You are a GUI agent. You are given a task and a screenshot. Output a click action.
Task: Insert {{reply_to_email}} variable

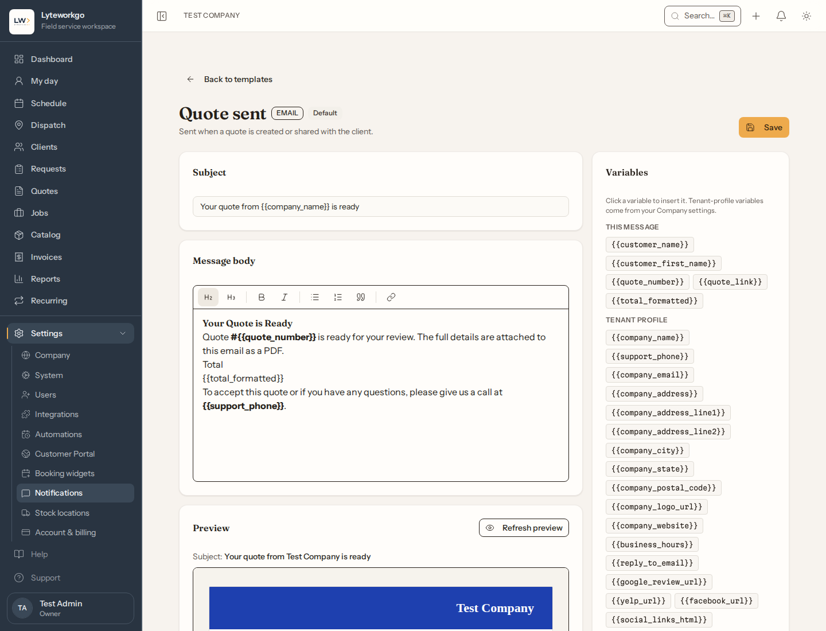[652, 563]
